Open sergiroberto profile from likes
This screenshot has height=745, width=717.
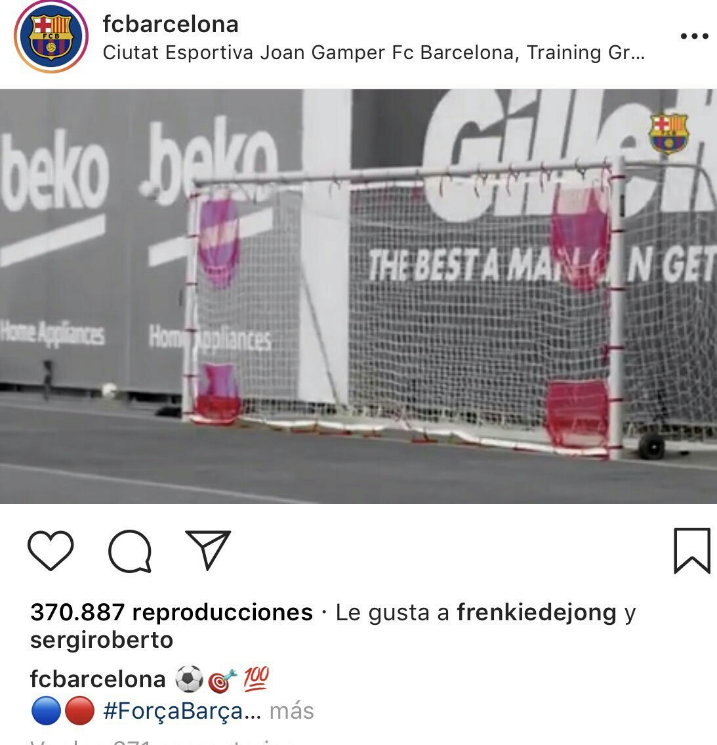point(102,640)
